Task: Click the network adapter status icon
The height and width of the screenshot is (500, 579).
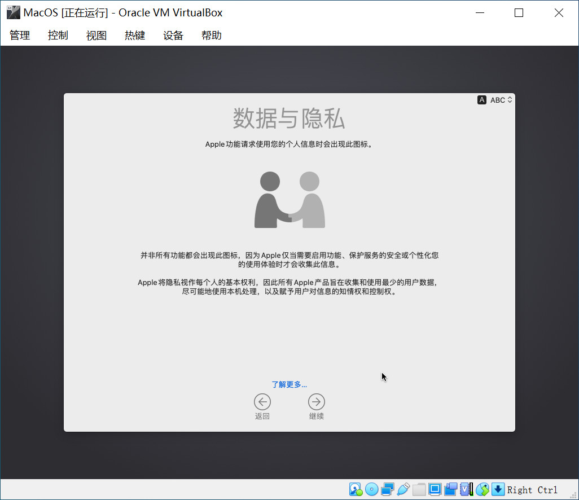Action: pos(387,490)
